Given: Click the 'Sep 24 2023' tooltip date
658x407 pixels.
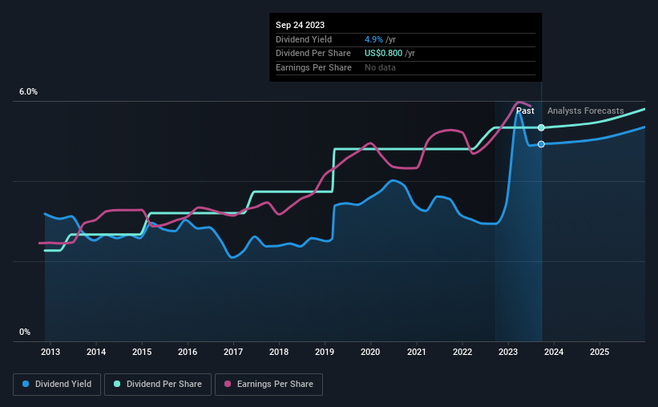Looking at the screenshot, I should 300,25.
